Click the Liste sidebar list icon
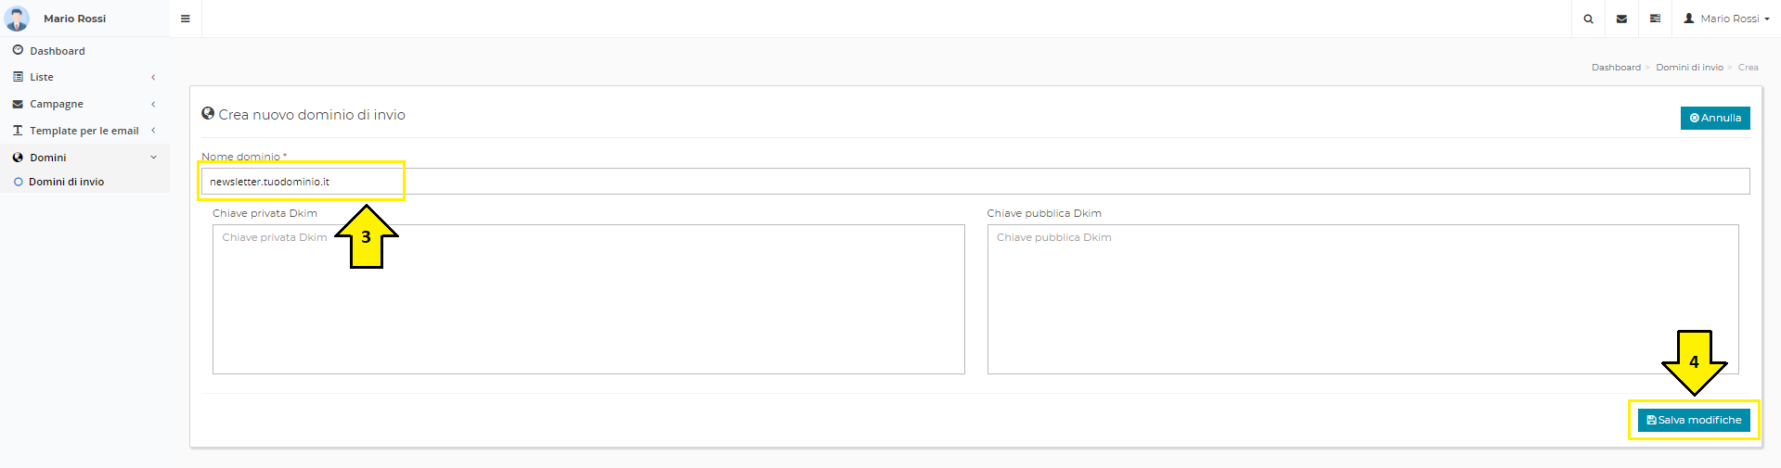The image size is (1781, 468). click(18, 77)
